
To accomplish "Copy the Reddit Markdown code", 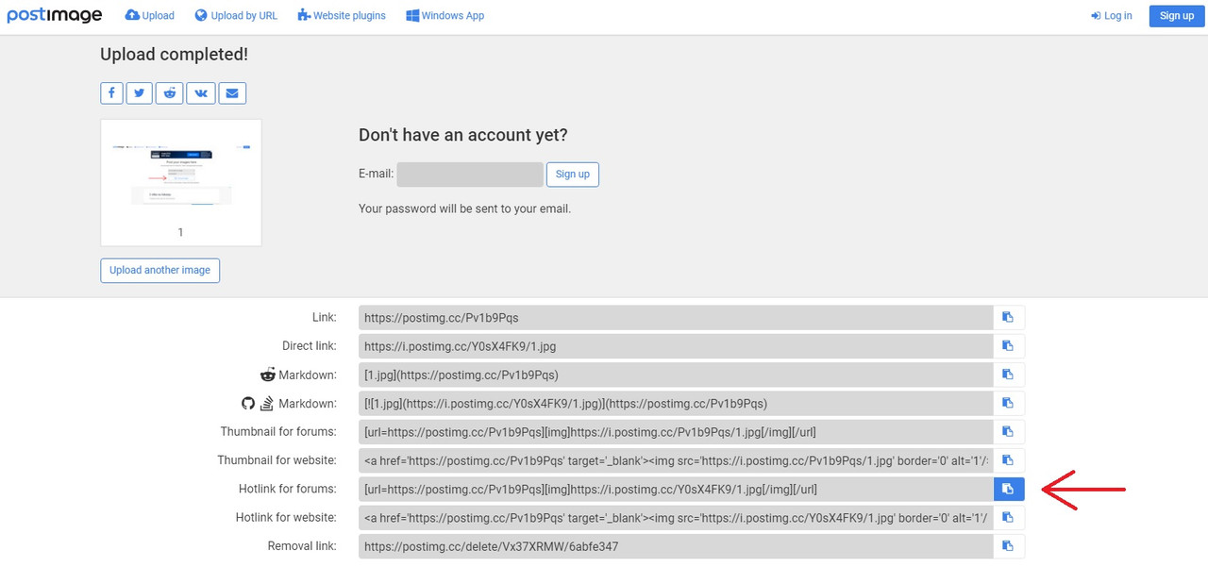I will click(1008, 375).
